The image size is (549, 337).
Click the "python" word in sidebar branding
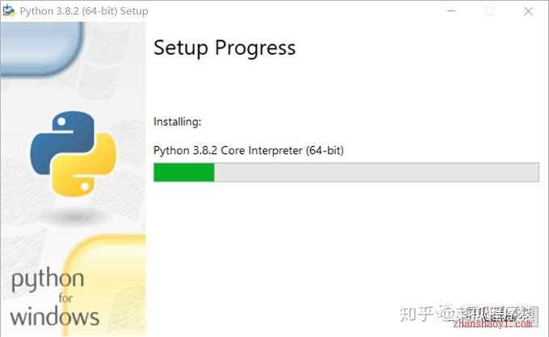tap(48, 280)
